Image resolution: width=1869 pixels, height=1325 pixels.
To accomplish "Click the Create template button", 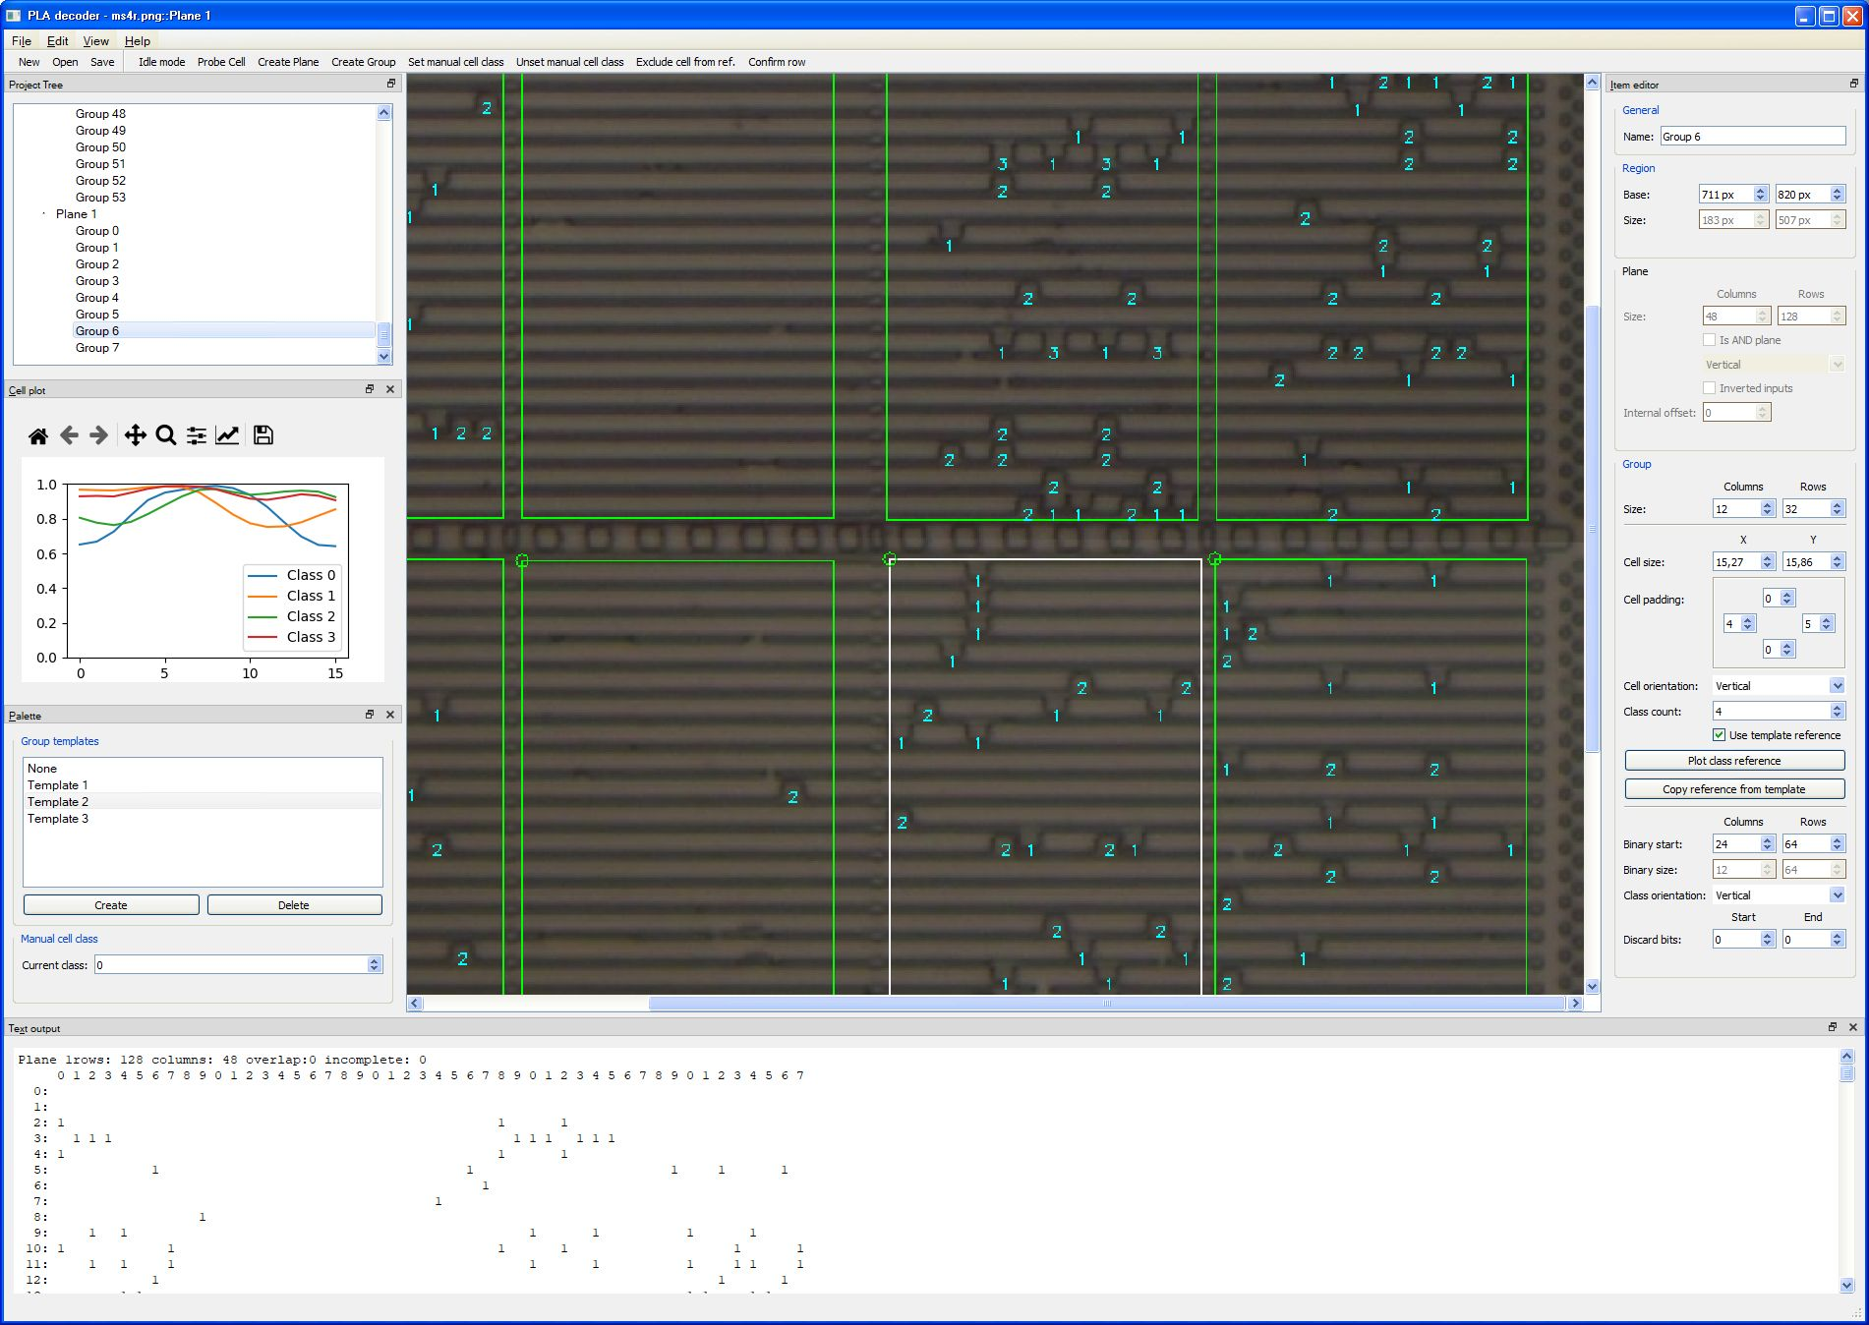I will [x=111, y=905].
